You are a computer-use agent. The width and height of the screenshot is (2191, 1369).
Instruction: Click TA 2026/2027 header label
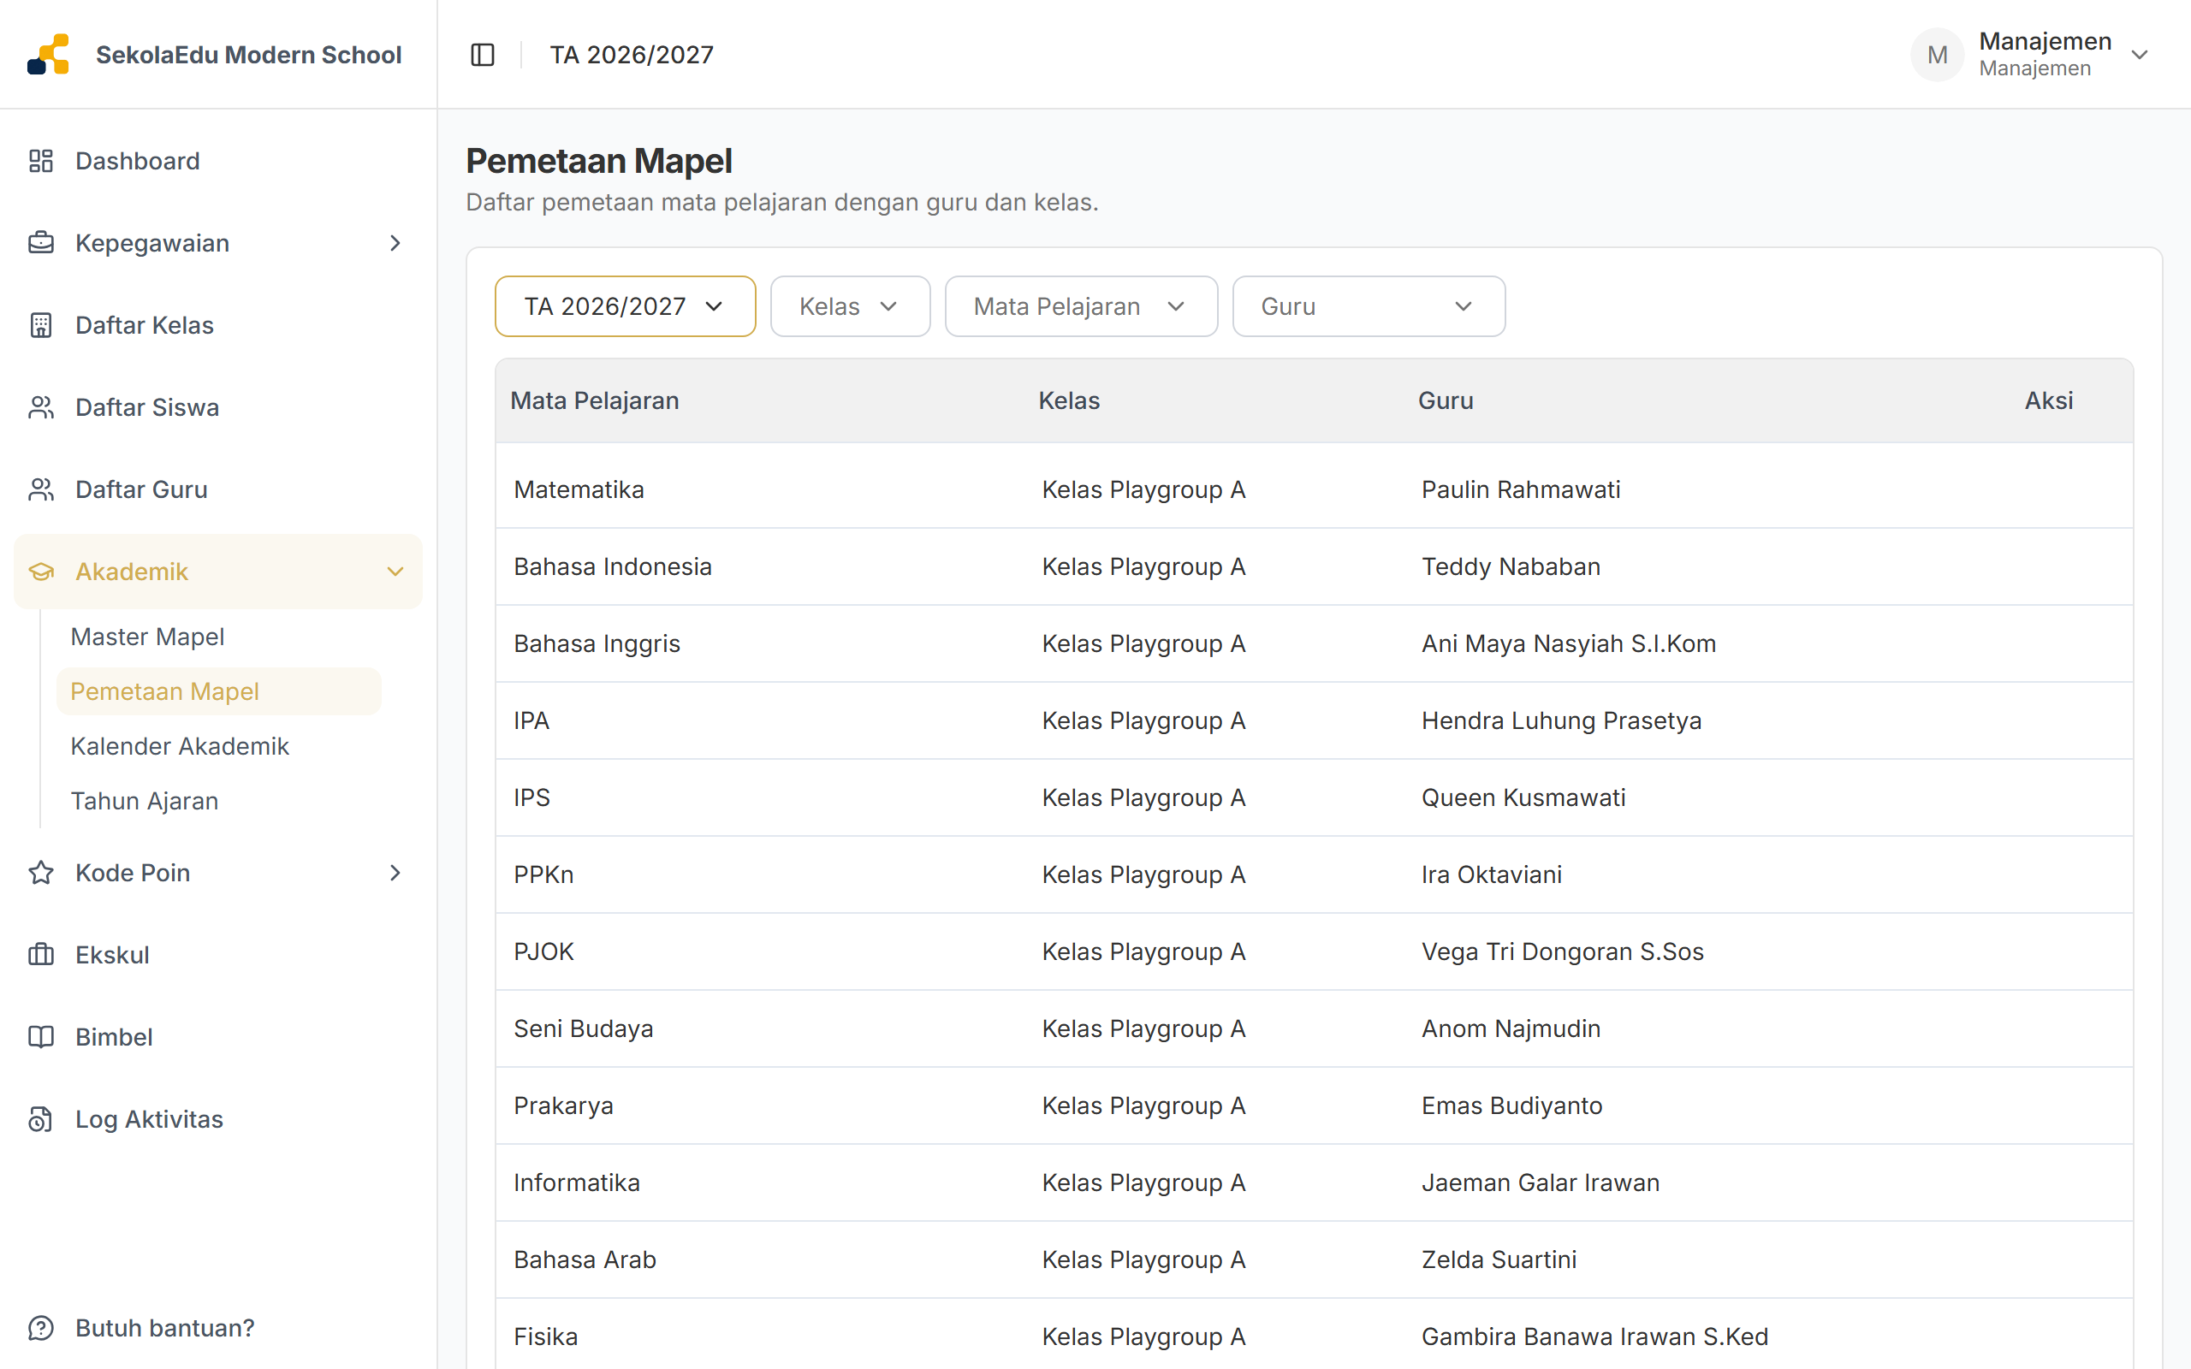[x=632, y=54]
